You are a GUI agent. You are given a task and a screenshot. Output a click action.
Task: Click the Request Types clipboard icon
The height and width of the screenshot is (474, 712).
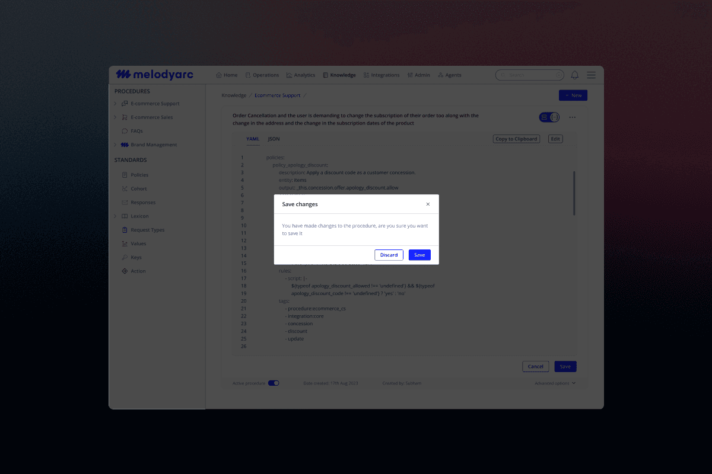coord(125,230)
